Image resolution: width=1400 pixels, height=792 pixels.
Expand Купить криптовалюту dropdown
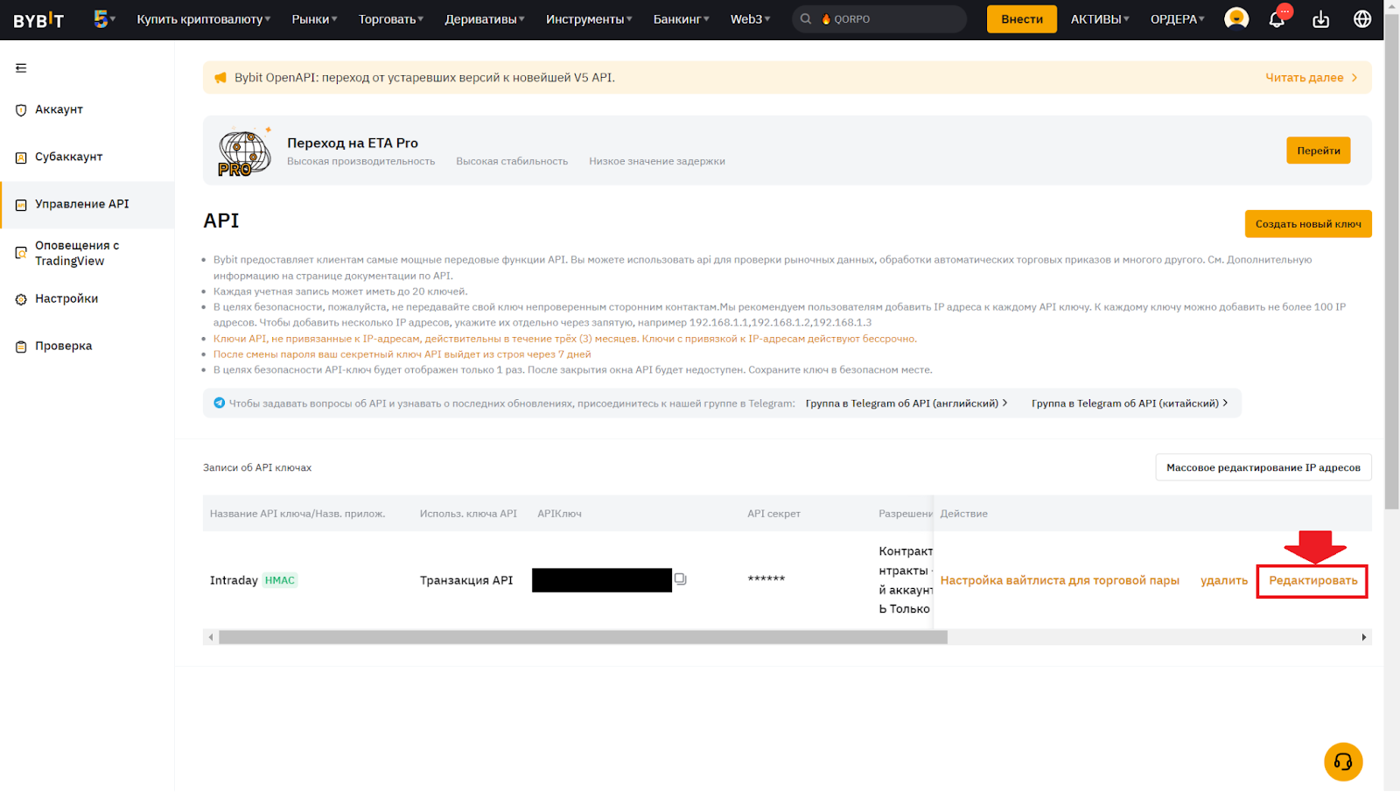tap(203, 19)
